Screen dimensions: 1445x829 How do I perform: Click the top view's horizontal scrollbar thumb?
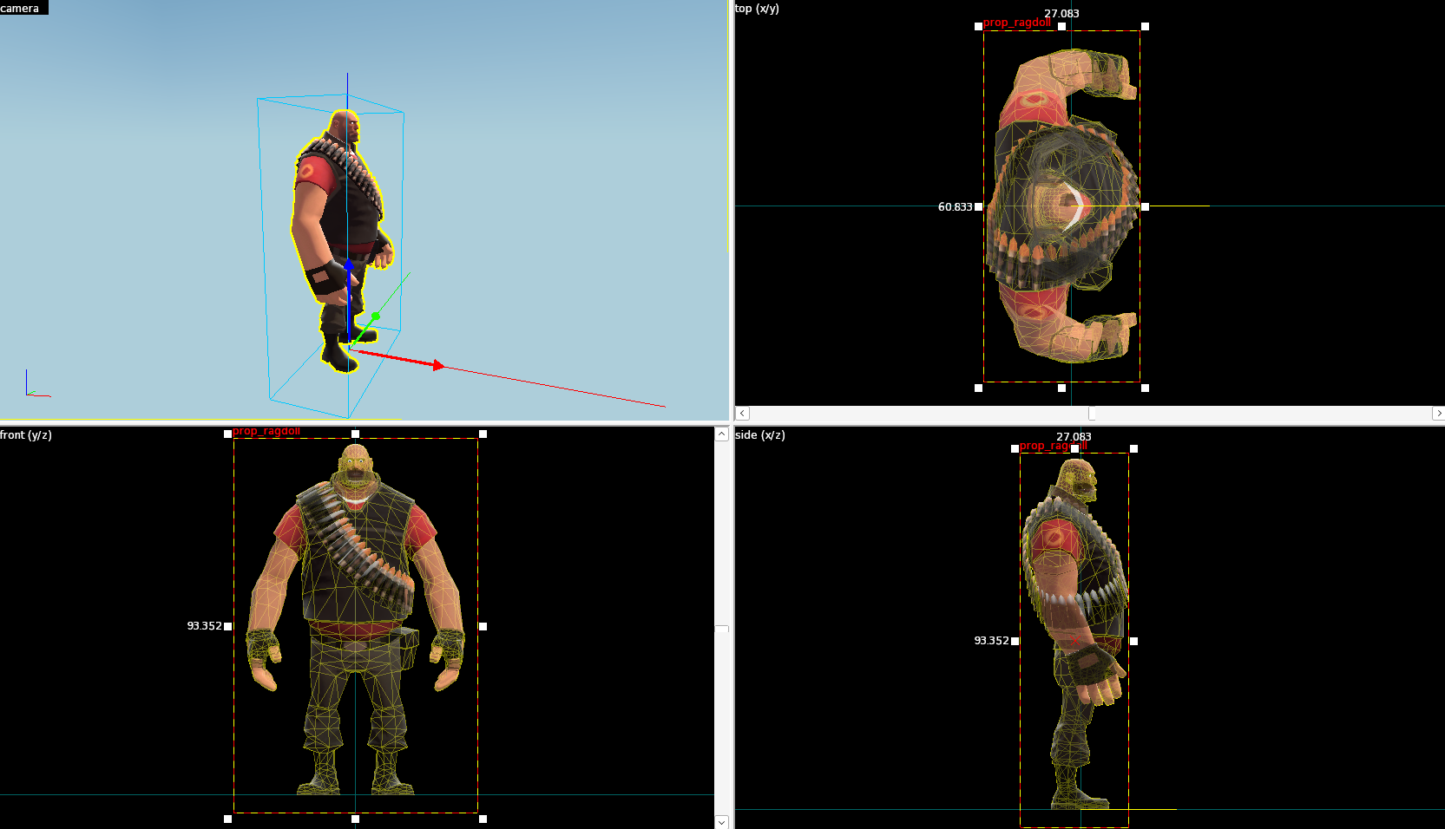[x=1092, y=414]
